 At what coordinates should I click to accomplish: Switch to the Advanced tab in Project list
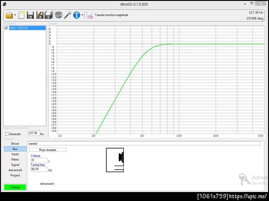coord(15,170)
